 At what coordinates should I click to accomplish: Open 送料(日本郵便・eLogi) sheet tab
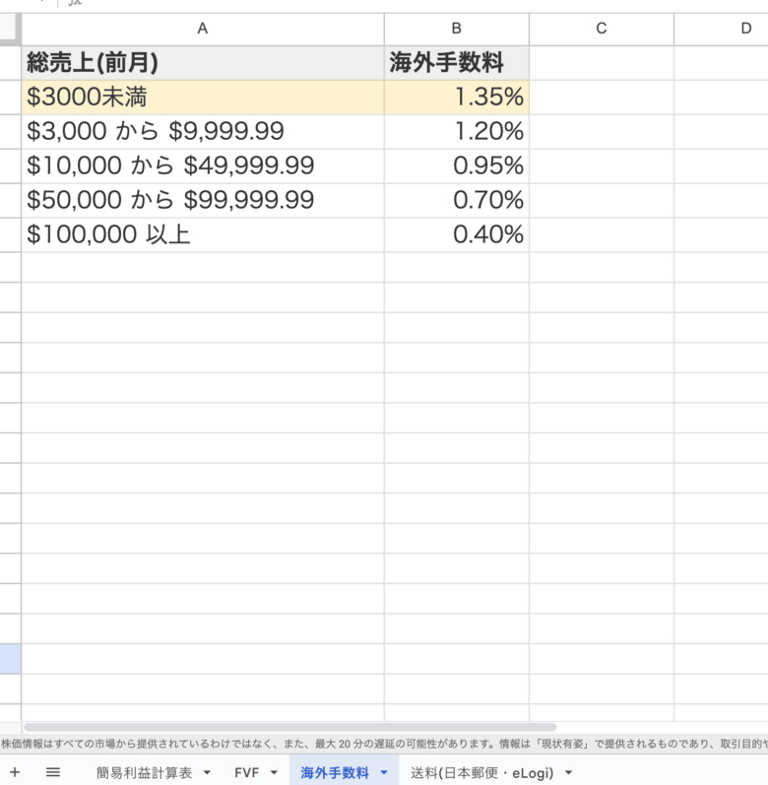[482, 772]
